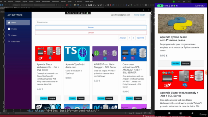The image size is (208, 117).
Task: Click the binoculars icon in the in-app debug toolbar
Action: (82, 13)
